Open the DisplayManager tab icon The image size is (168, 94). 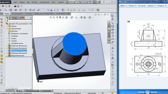(23, 18)
